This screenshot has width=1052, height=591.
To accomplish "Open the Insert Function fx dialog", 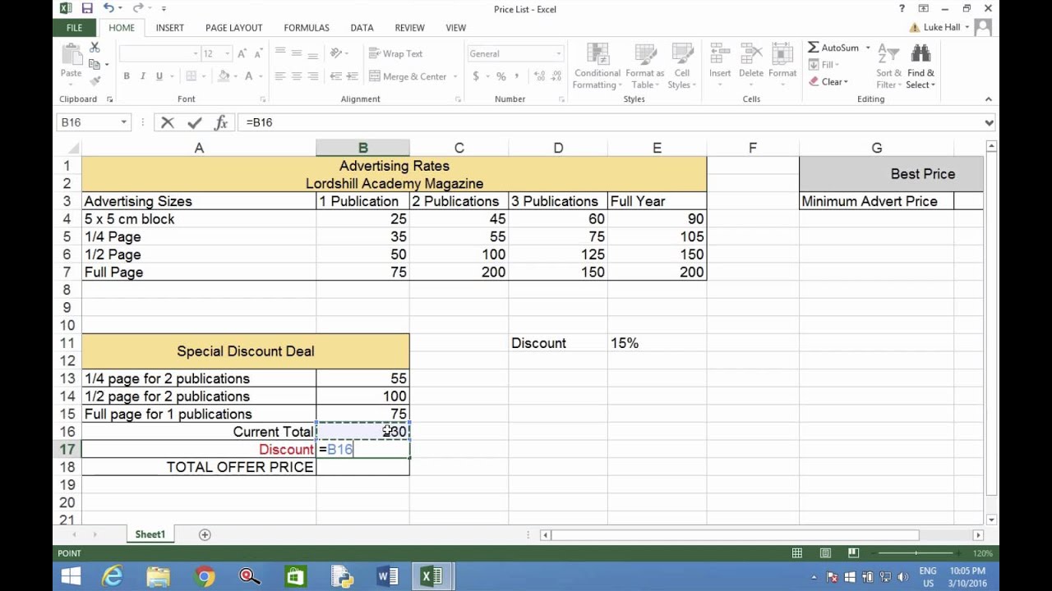I will 220,122.
